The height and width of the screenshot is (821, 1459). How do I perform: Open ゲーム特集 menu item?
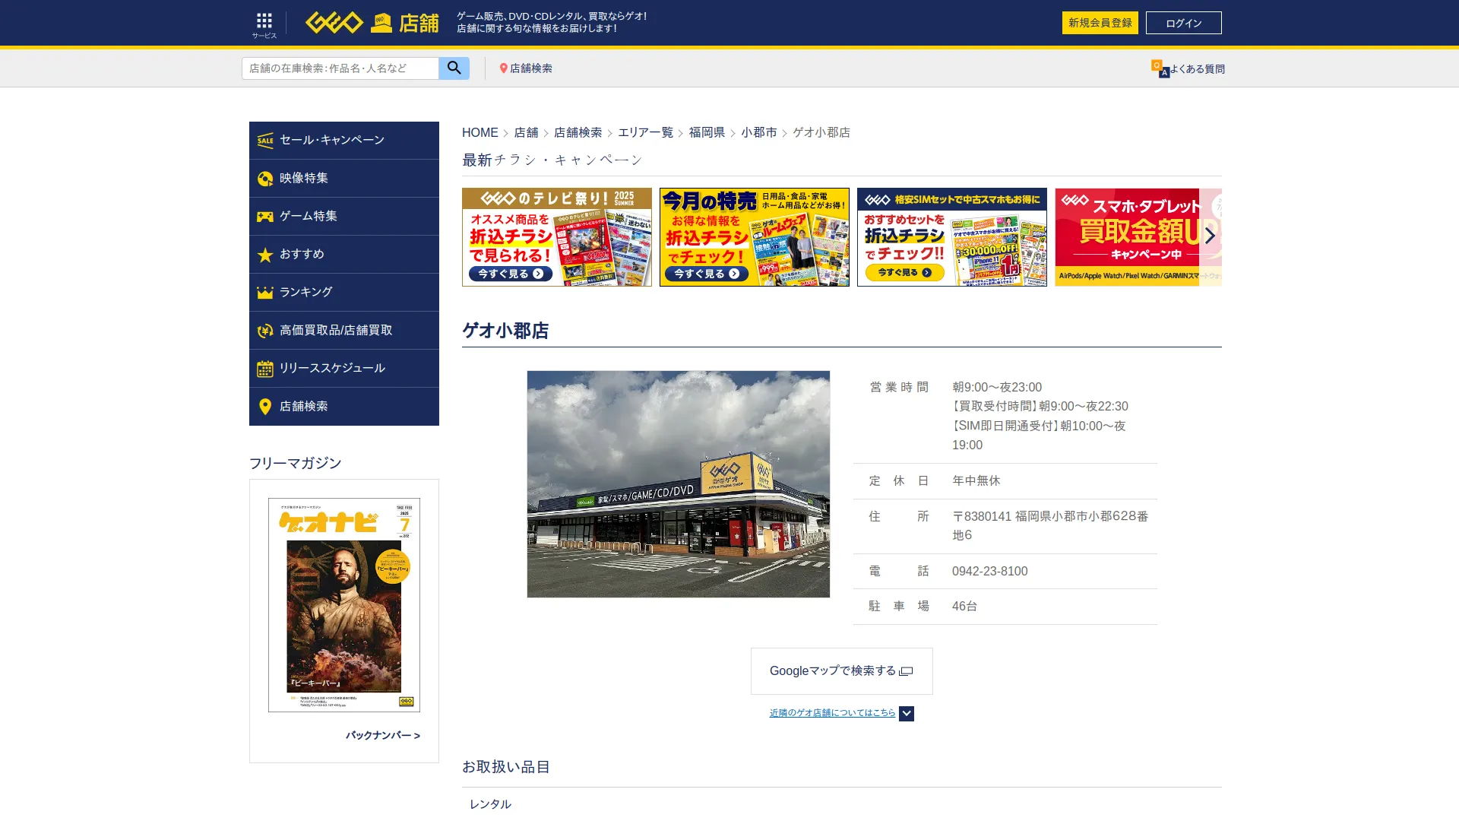[x=344, y=216]
